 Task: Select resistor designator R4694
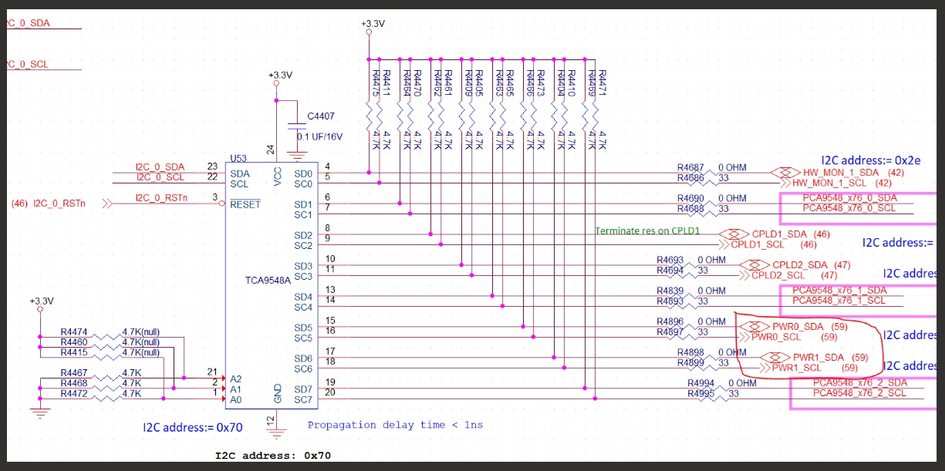coord(671,271)
